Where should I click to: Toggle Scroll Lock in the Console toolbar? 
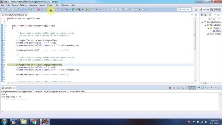click(186, 88)
